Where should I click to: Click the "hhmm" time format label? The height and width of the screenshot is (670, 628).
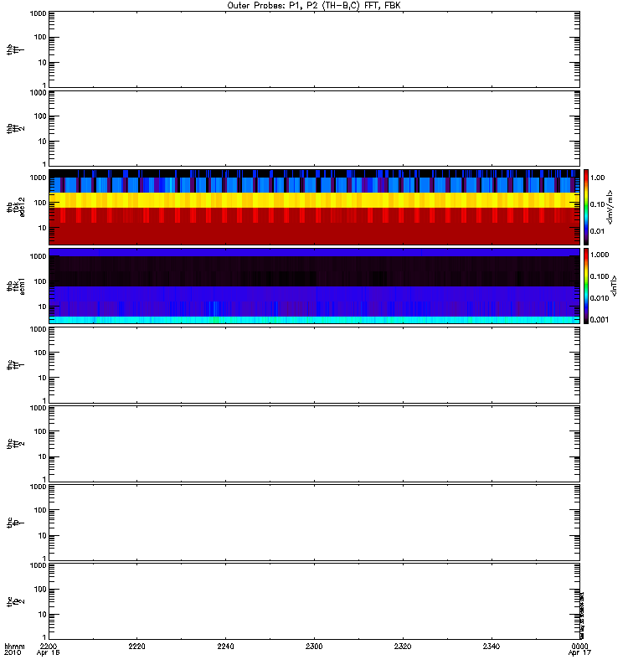(14, 646)
